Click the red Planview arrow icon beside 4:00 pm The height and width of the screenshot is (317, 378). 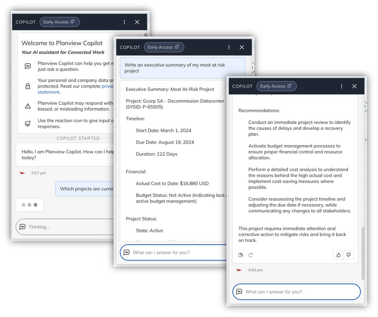coord(239,270)
